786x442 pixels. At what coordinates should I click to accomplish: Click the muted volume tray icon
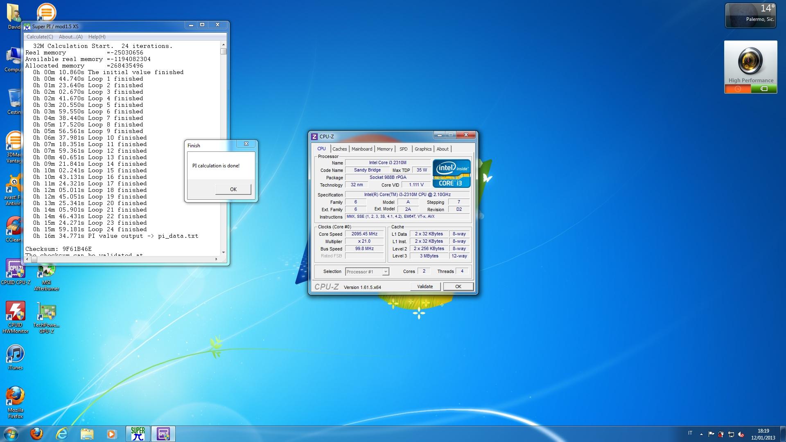point(741,434)
